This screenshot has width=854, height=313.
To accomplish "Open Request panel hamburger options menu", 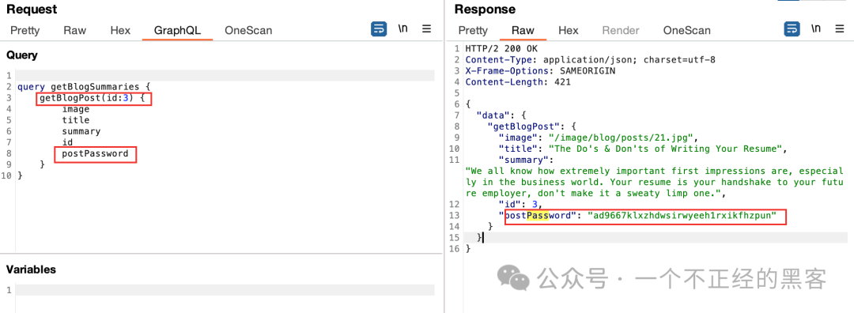I will [426, 29].
